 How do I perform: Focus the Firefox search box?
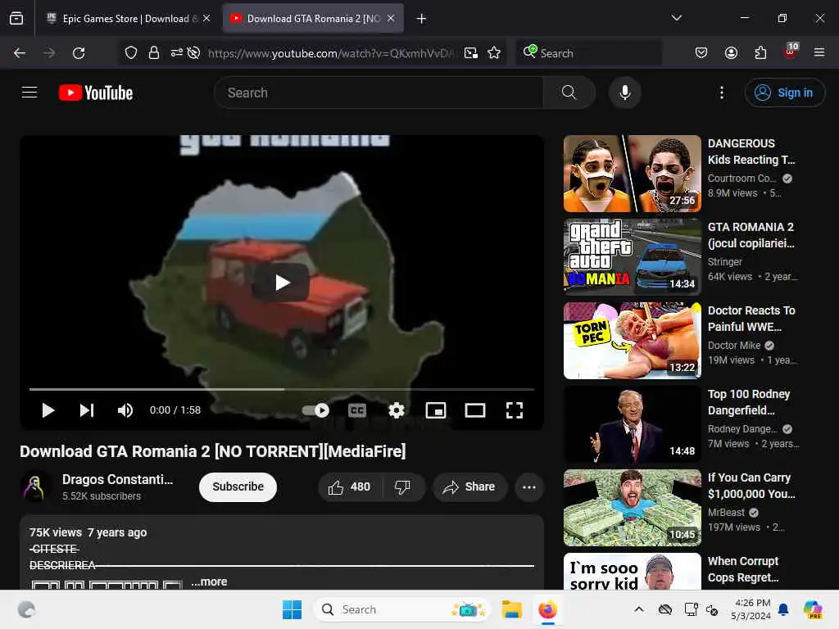point(588,53)
